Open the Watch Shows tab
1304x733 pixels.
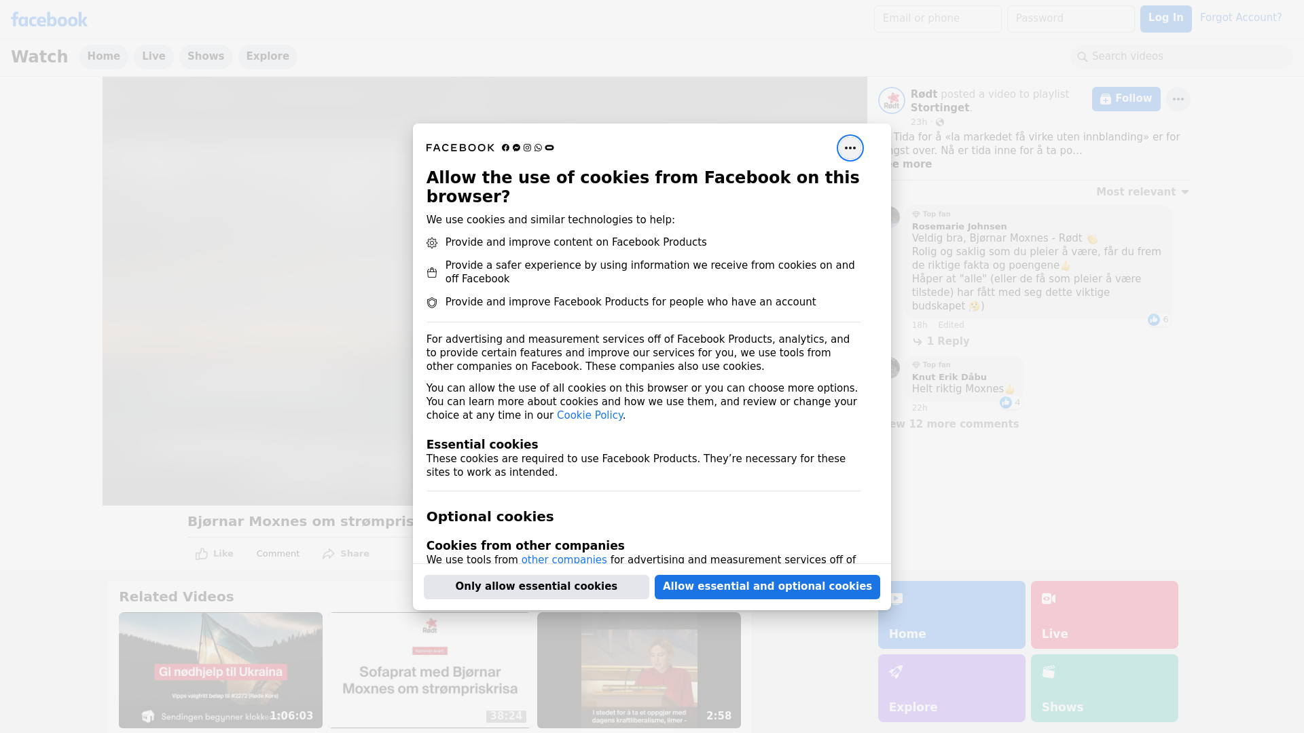[206, 57]
